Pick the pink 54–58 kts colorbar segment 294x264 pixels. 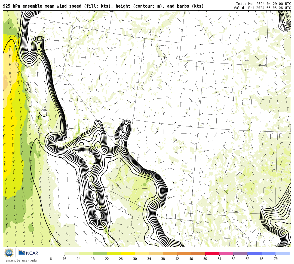point(226,253)
